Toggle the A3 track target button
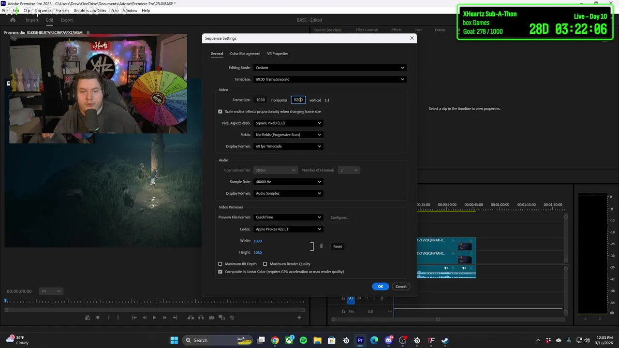619x348 pixels. [x=351, y=298]
